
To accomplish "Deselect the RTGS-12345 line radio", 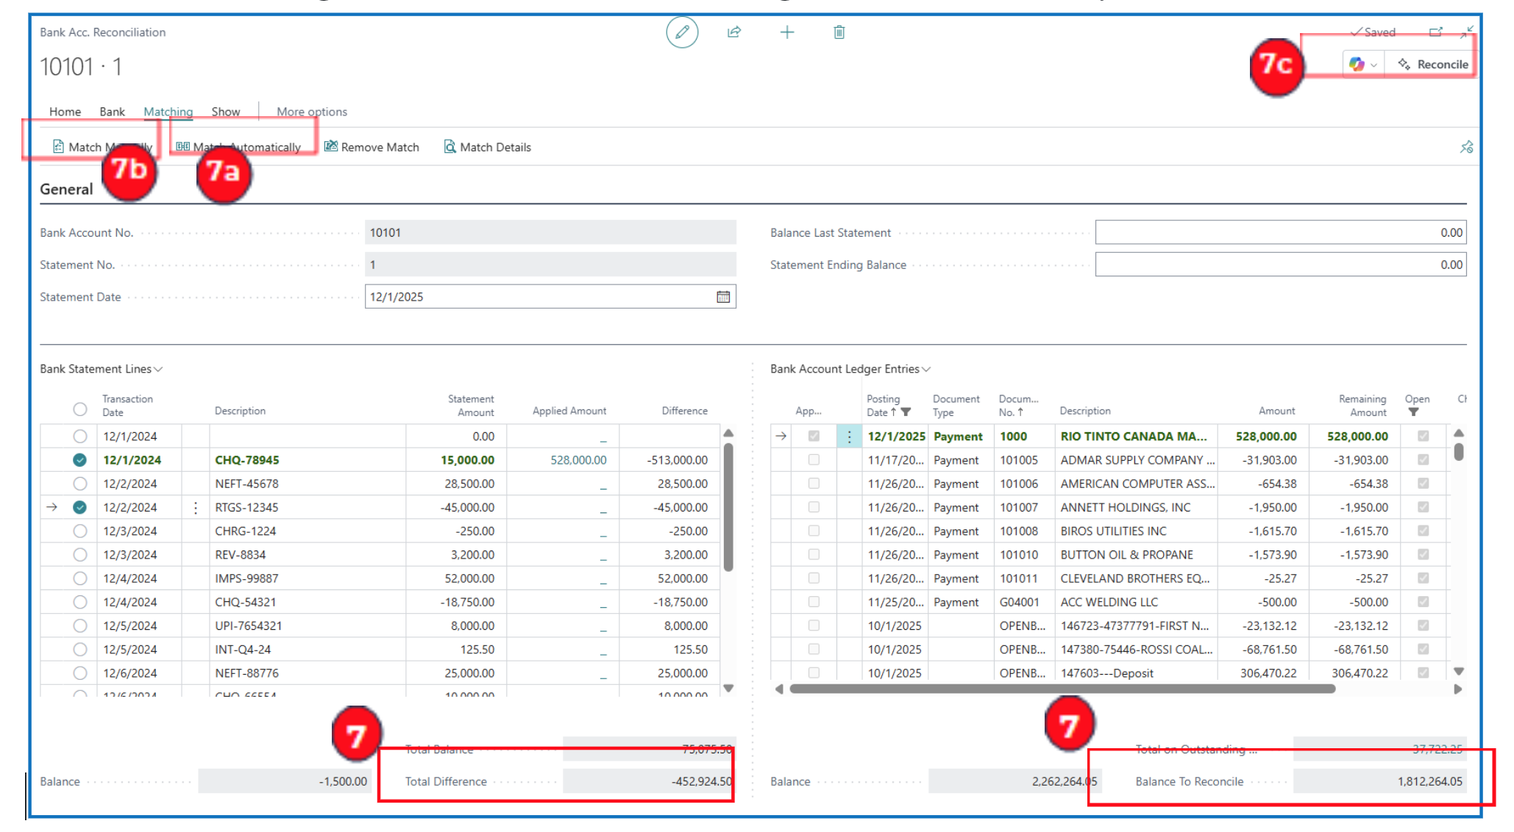I will coord(80,507).
